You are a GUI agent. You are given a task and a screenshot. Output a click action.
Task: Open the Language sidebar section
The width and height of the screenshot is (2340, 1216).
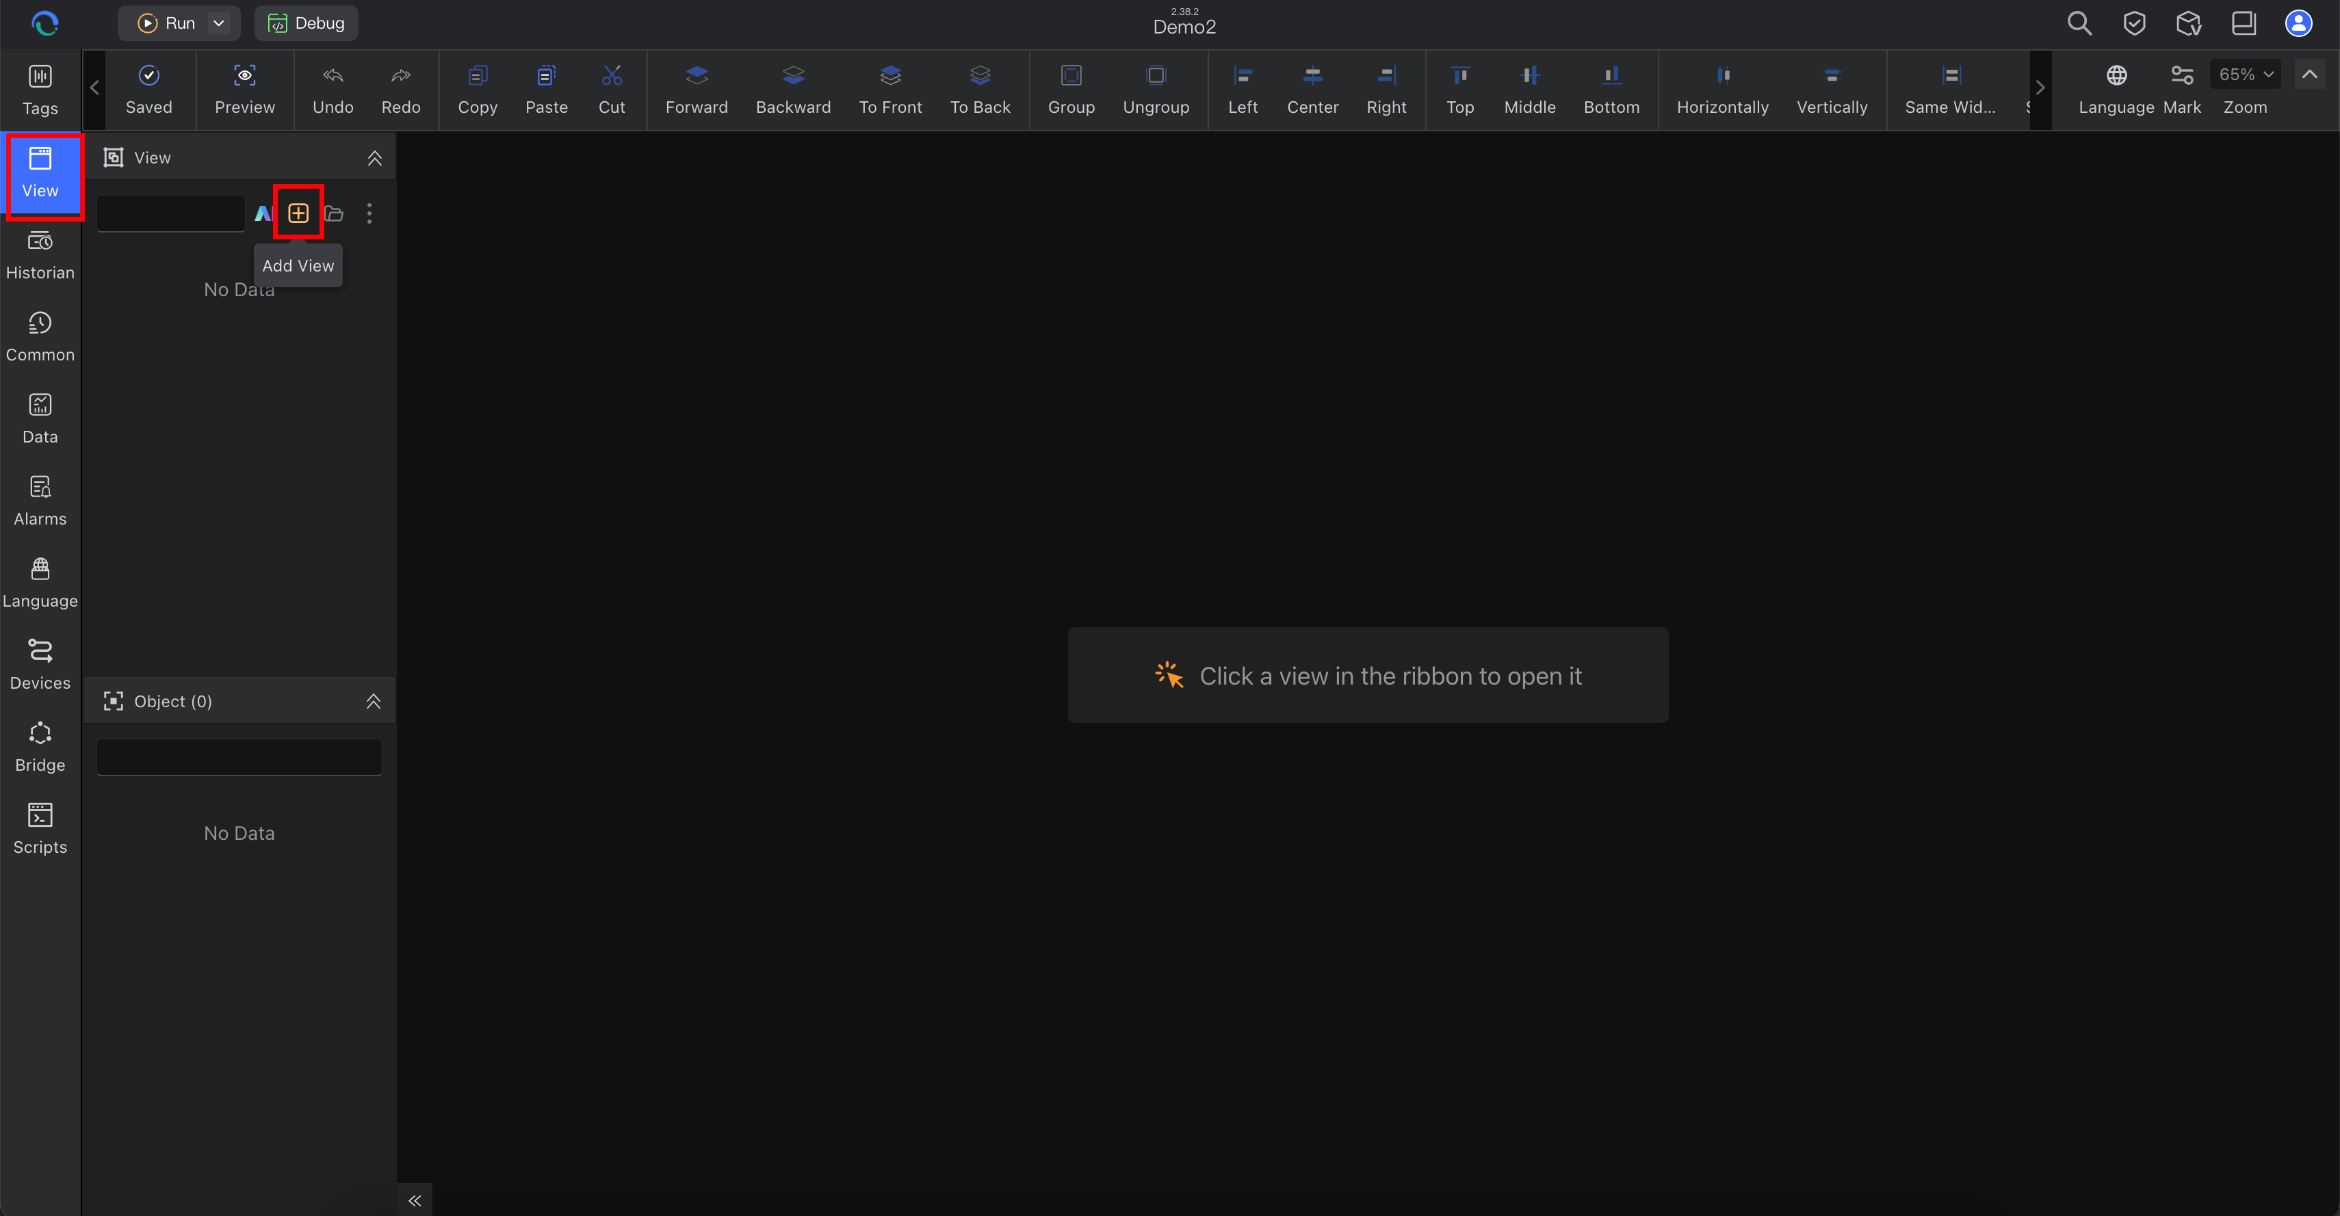[x=40, y=583]
